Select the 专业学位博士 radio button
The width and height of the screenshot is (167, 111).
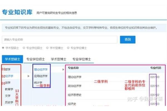(68, 48)
